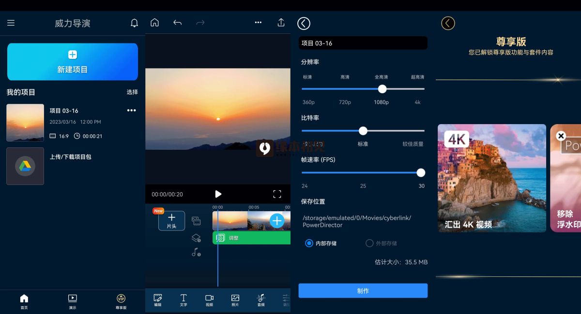Open the 视频 video tool
This screenshot has width=581, height=314.
click(x=209, y=300)
